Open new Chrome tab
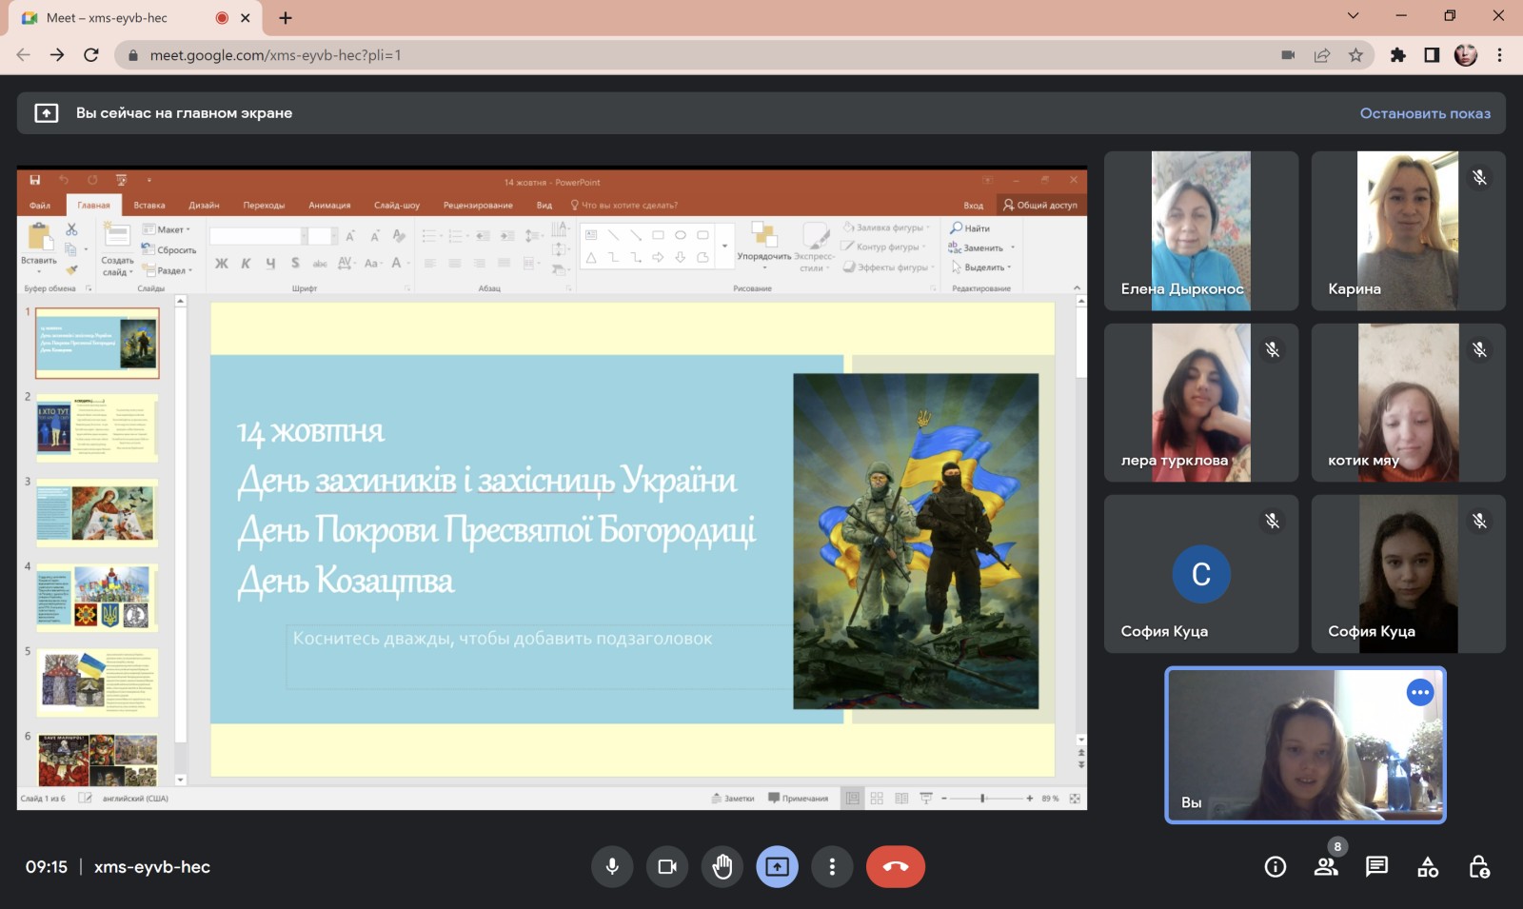 click(285, 17)
